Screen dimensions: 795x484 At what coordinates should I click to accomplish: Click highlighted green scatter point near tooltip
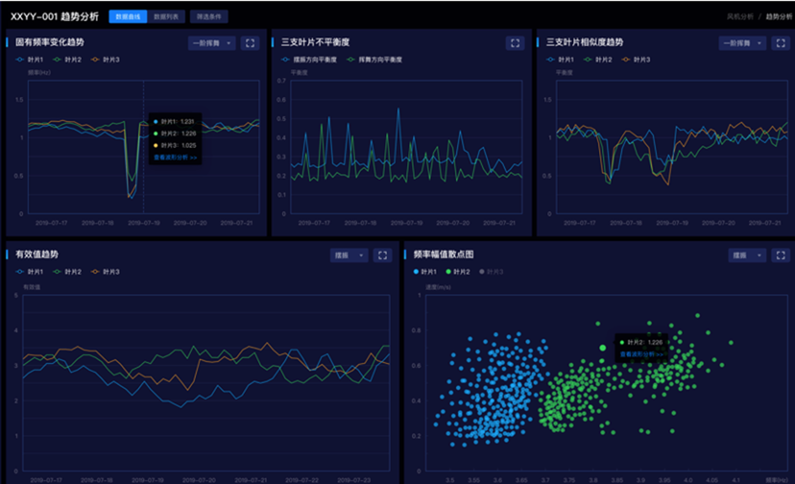click(x=602, y=348)
